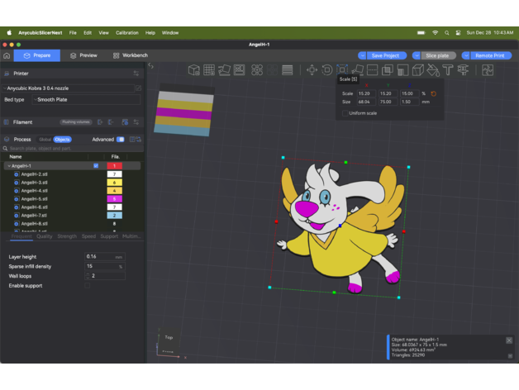Click the Remote Print button
Image resolution: width=519 pixels, height=390 pixels.
click(x=490, y=55)
